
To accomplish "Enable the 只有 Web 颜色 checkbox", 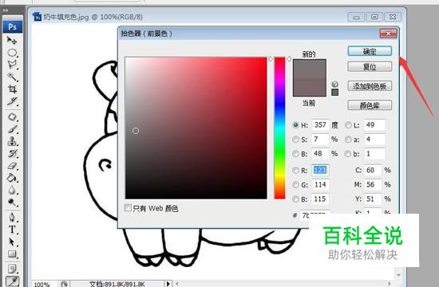I will point(128,207).
